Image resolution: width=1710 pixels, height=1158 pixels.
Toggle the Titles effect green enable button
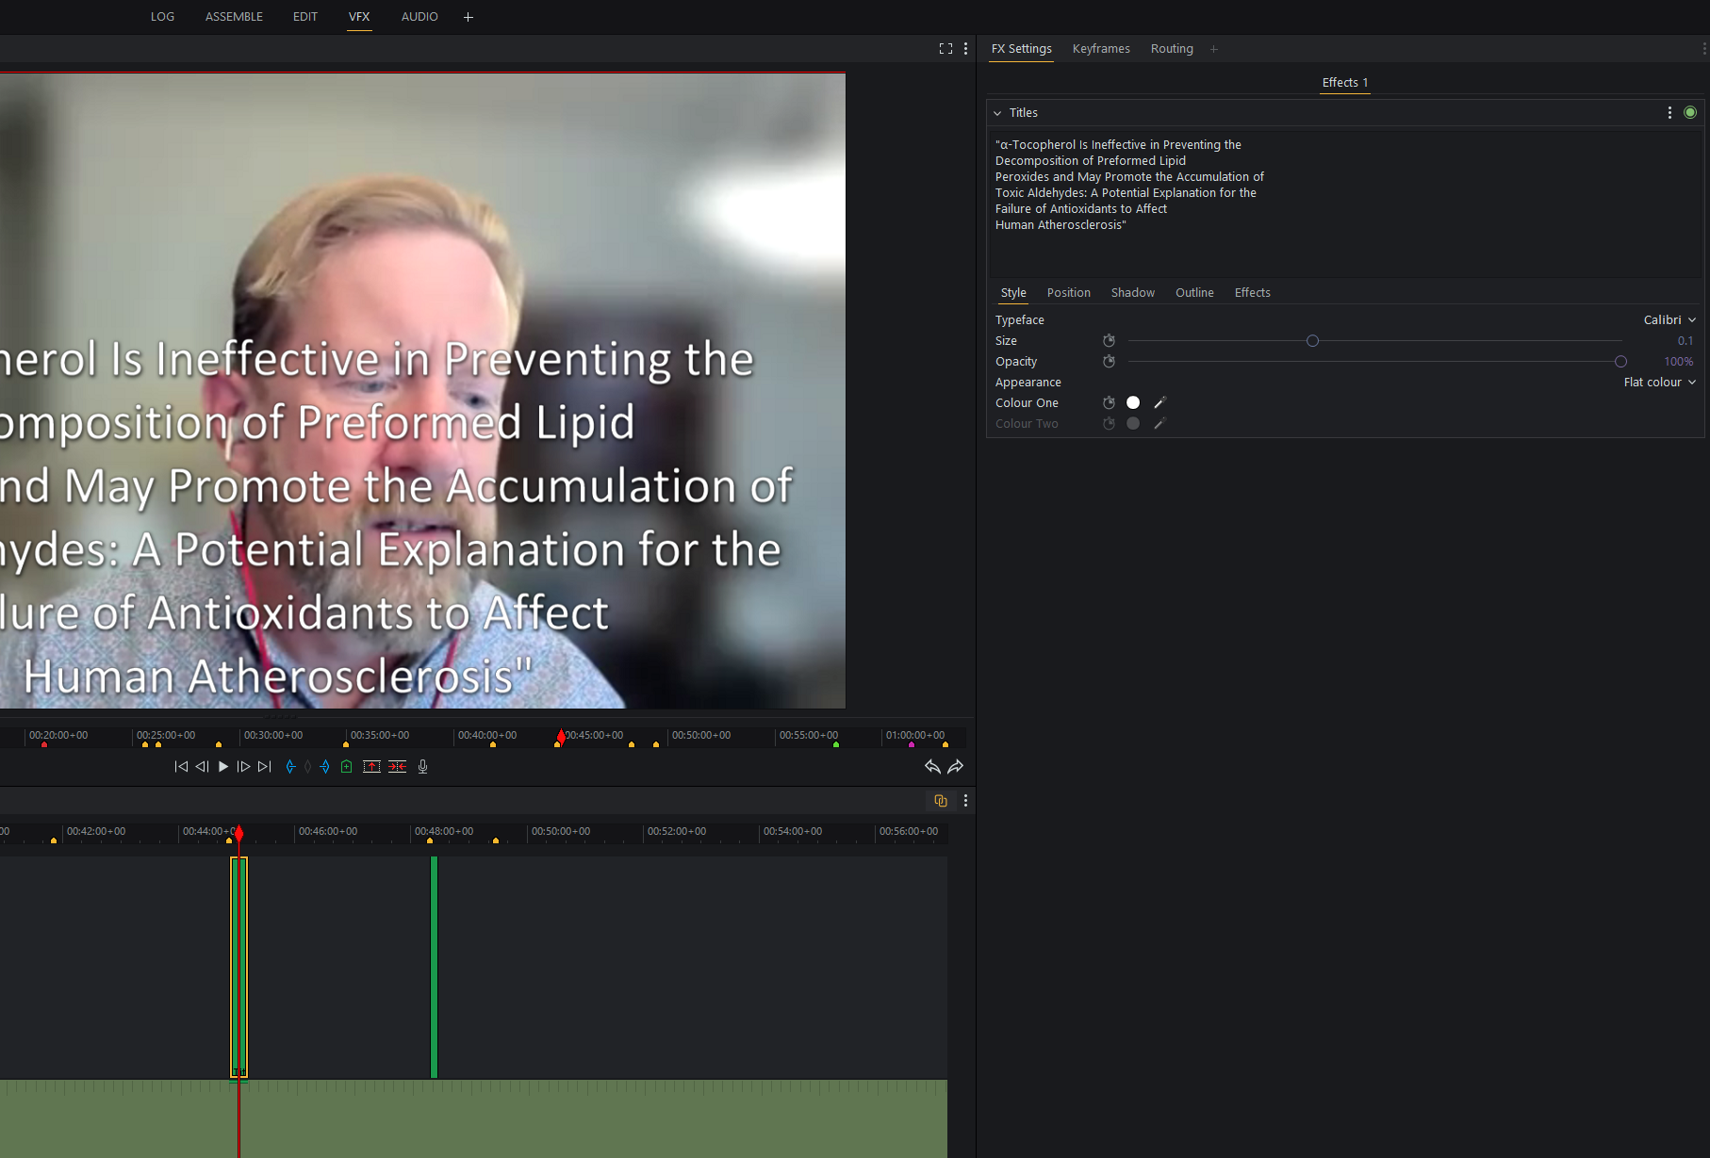point(1690,113)
